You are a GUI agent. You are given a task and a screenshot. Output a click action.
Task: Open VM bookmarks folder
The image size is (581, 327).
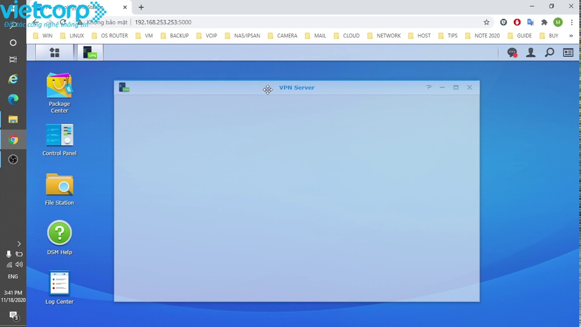click(x=144, y=36)
